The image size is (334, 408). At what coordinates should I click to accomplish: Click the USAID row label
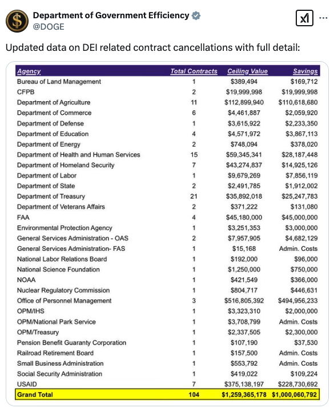click(27, 384)
